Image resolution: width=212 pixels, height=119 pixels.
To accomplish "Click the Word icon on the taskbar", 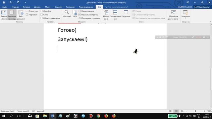I will pyautogui.click(x=53, y=116).
